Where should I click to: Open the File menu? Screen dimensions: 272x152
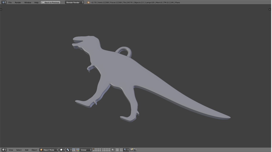click(x=10, y=2)
